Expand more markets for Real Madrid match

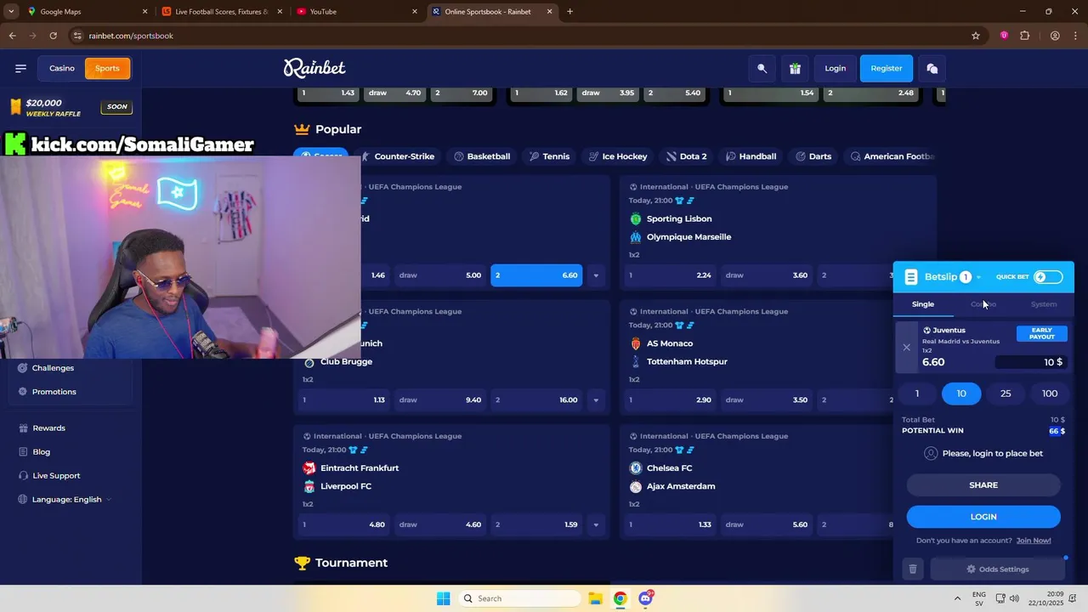coord(596,275)
